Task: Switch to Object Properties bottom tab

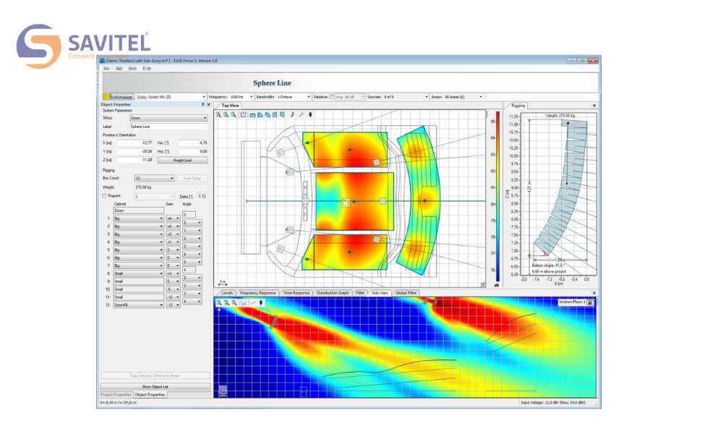Action: pos(150,395)
